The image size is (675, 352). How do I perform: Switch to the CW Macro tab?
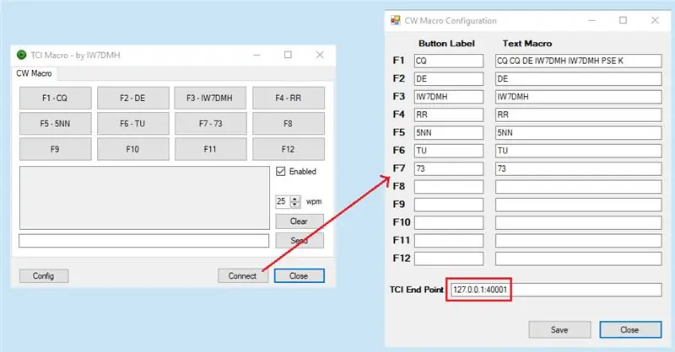[x=34, y=73]
